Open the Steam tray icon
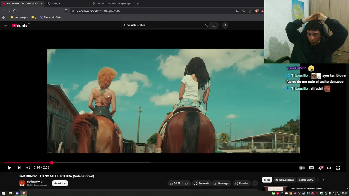 point(304,193)
